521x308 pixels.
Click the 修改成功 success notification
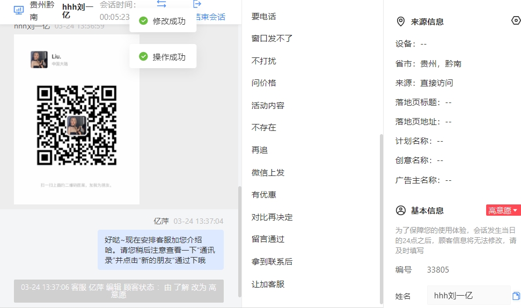point(163,21)
